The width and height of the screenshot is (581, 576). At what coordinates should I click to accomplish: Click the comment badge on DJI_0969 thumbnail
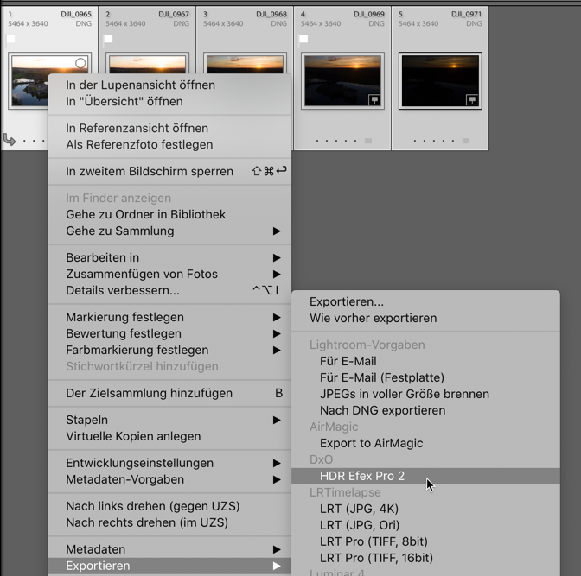[x=374, y=99]
